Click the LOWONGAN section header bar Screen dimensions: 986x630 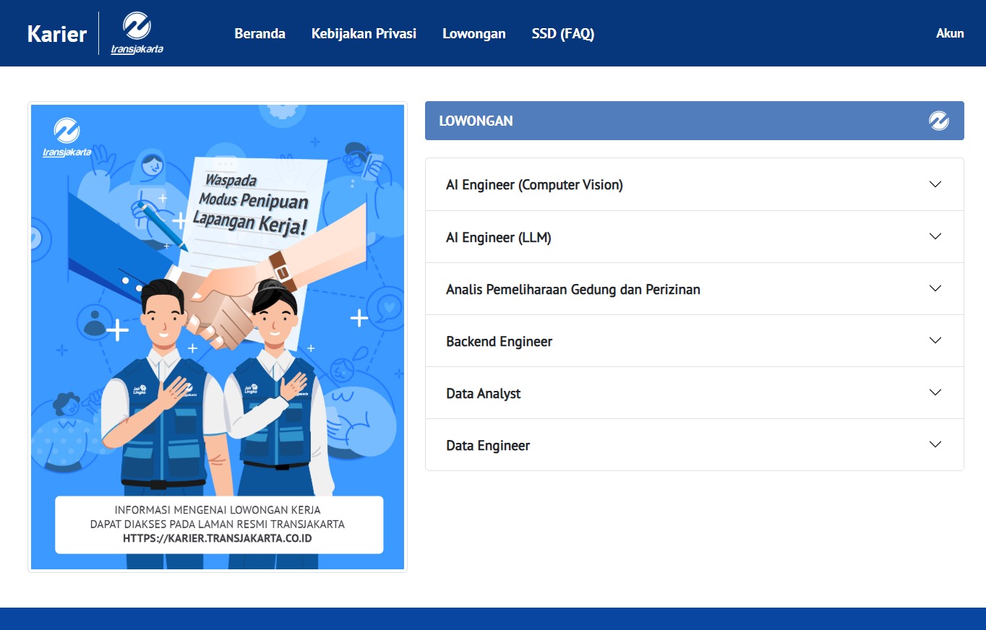pos(651,121)
